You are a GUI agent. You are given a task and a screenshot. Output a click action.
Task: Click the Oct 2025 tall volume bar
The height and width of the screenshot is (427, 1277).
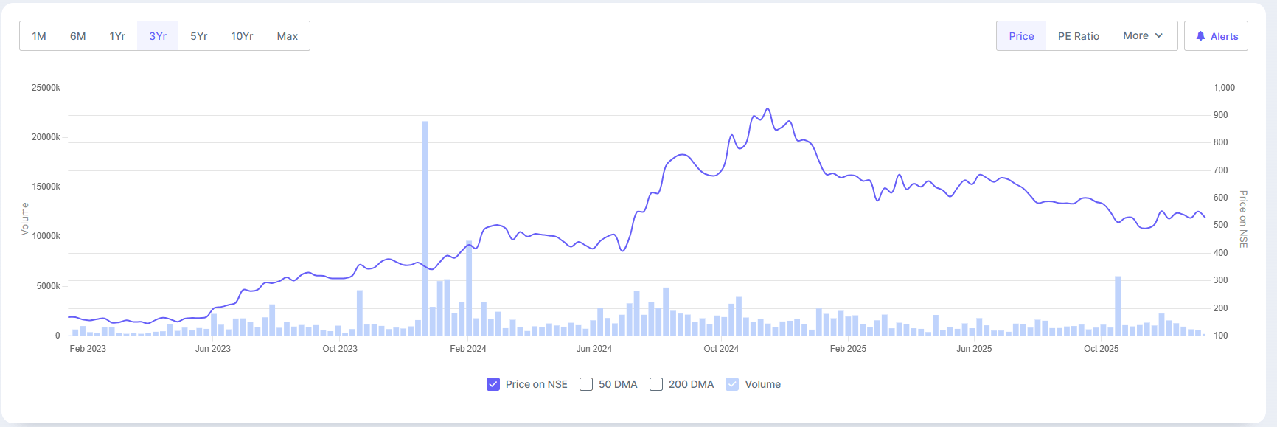(x=1118, y=306)
